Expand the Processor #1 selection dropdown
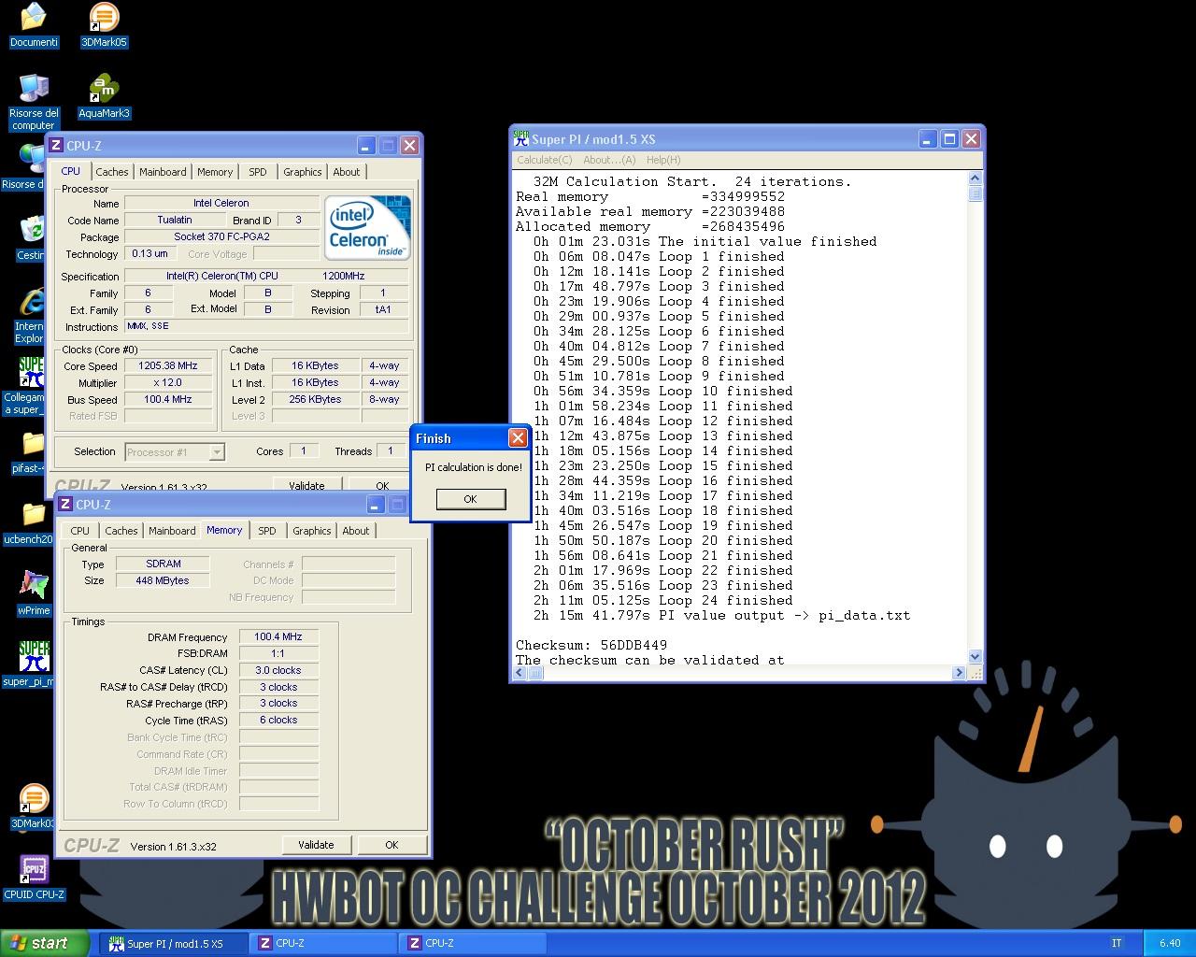Viewport: 1196px width, 957px height. [217, 452]
